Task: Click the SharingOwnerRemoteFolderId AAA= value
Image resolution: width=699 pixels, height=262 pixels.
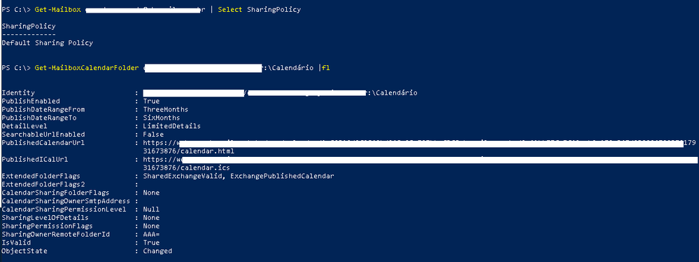Action: point(151,234)
